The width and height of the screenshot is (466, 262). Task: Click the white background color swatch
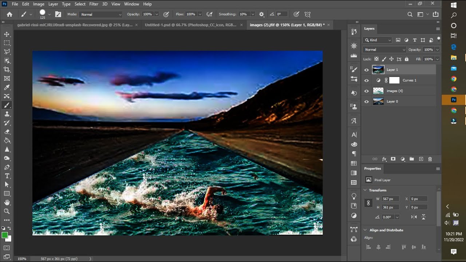tap(9, 239)
